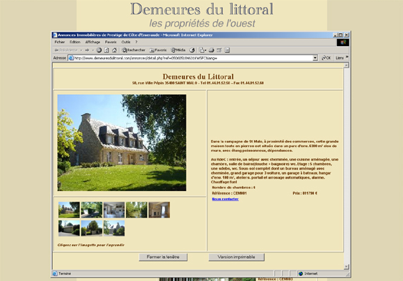Open the Edition menu
Screen dimensions: 403x281
[74, 42]
